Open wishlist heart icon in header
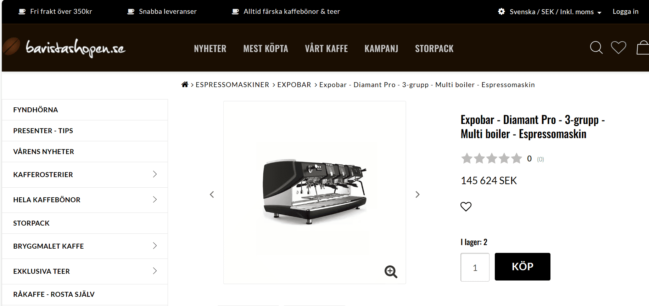The image size is (649, 306). [619, 47]
